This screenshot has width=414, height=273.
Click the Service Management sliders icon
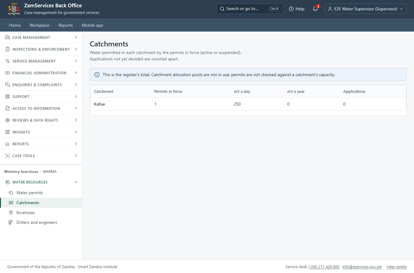[x=8, y=61]
